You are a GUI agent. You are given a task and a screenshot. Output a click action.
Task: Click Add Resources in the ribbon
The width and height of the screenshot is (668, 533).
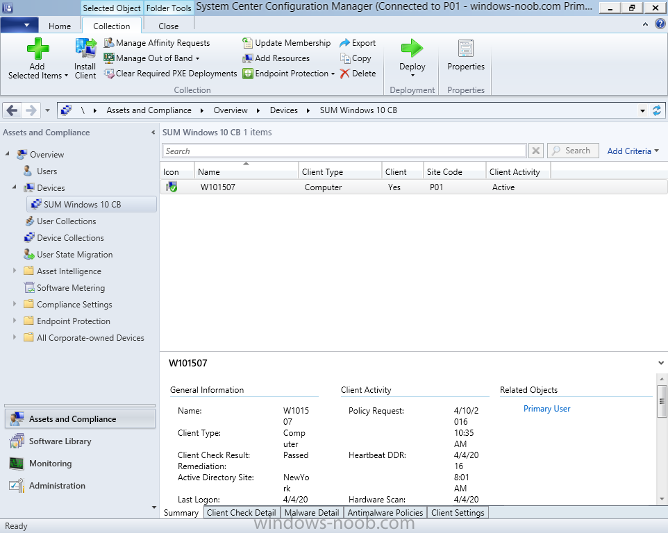click(276, 58)
